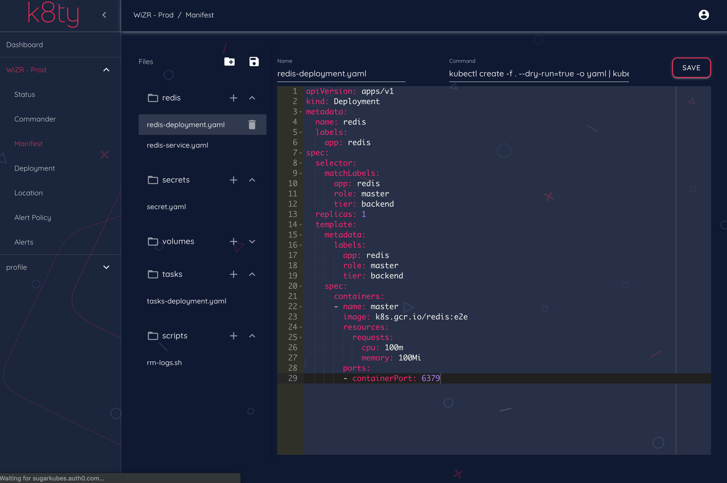Collapse the sidebar with the back chevron
This screenshot has width=727, height=483.
pos(104,15)
